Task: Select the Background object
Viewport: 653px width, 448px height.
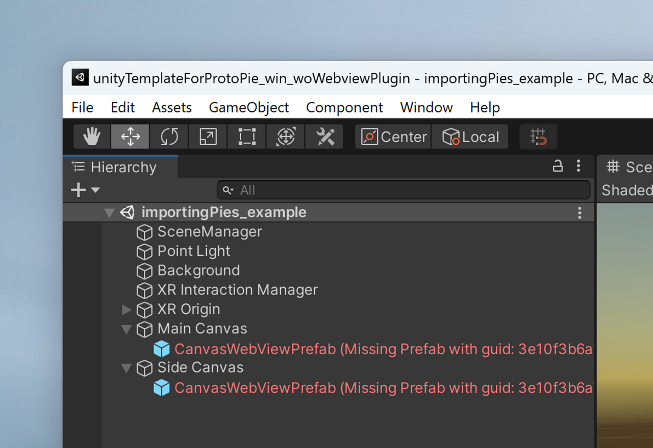Action: click(x=198, y=271)
